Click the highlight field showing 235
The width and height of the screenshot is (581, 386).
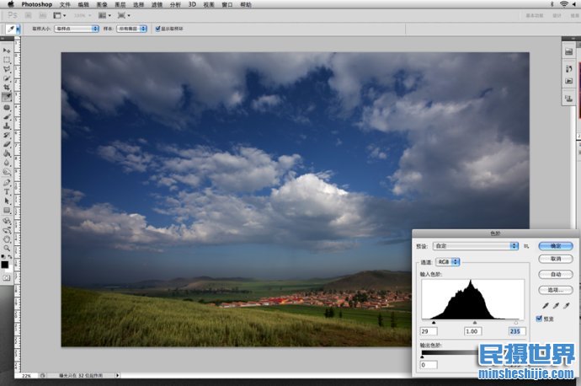[x=517, y=331]
